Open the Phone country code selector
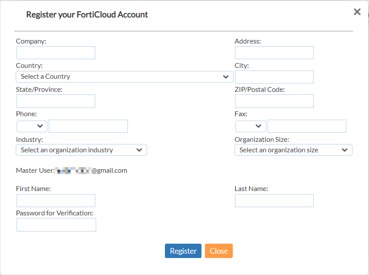 pyautogui.click(x=31, y=126)
